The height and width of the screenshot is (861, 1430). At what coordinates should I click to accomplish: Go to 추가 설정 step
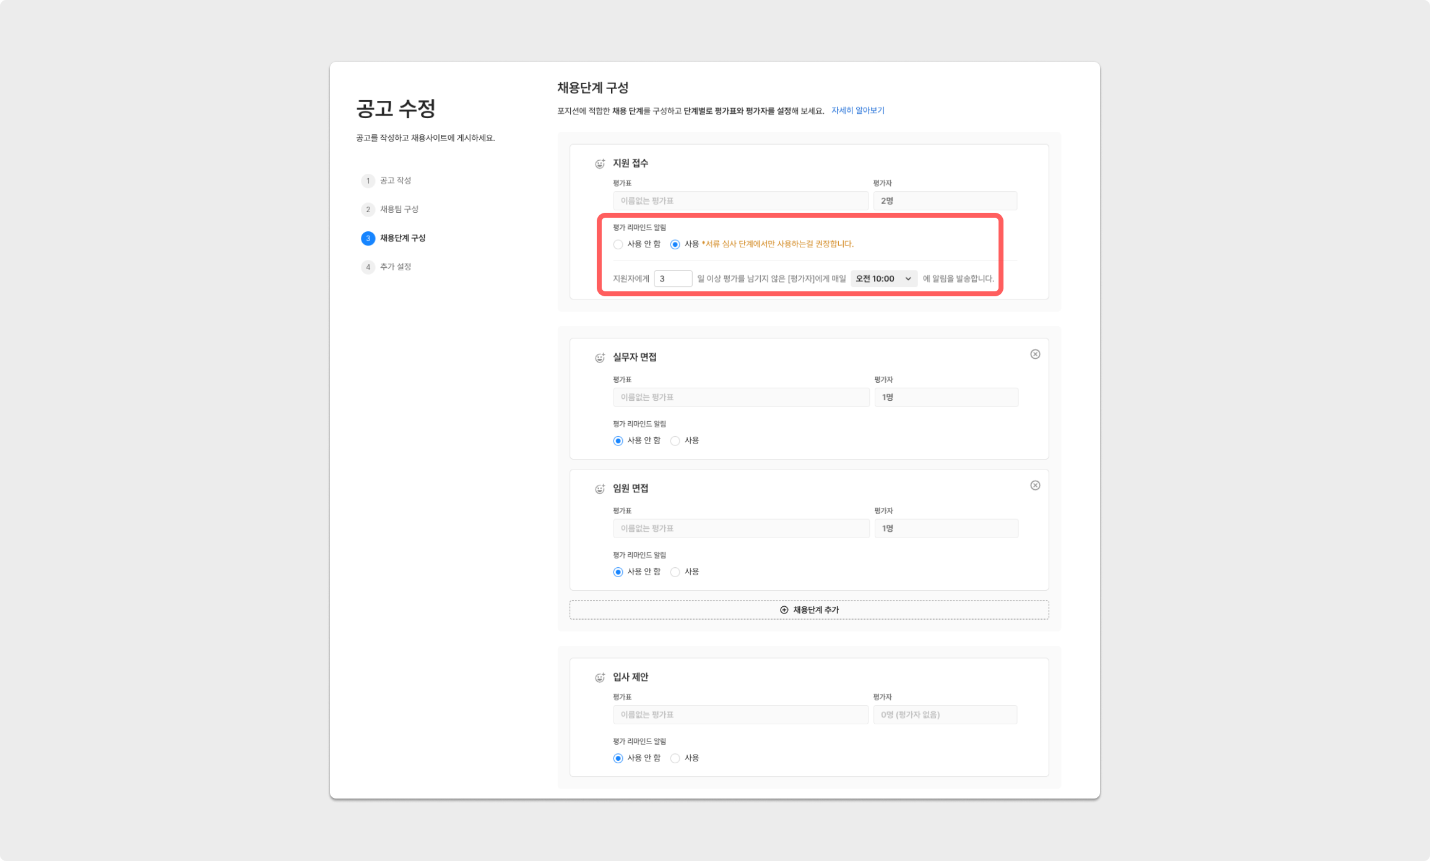tap(395, 267)
